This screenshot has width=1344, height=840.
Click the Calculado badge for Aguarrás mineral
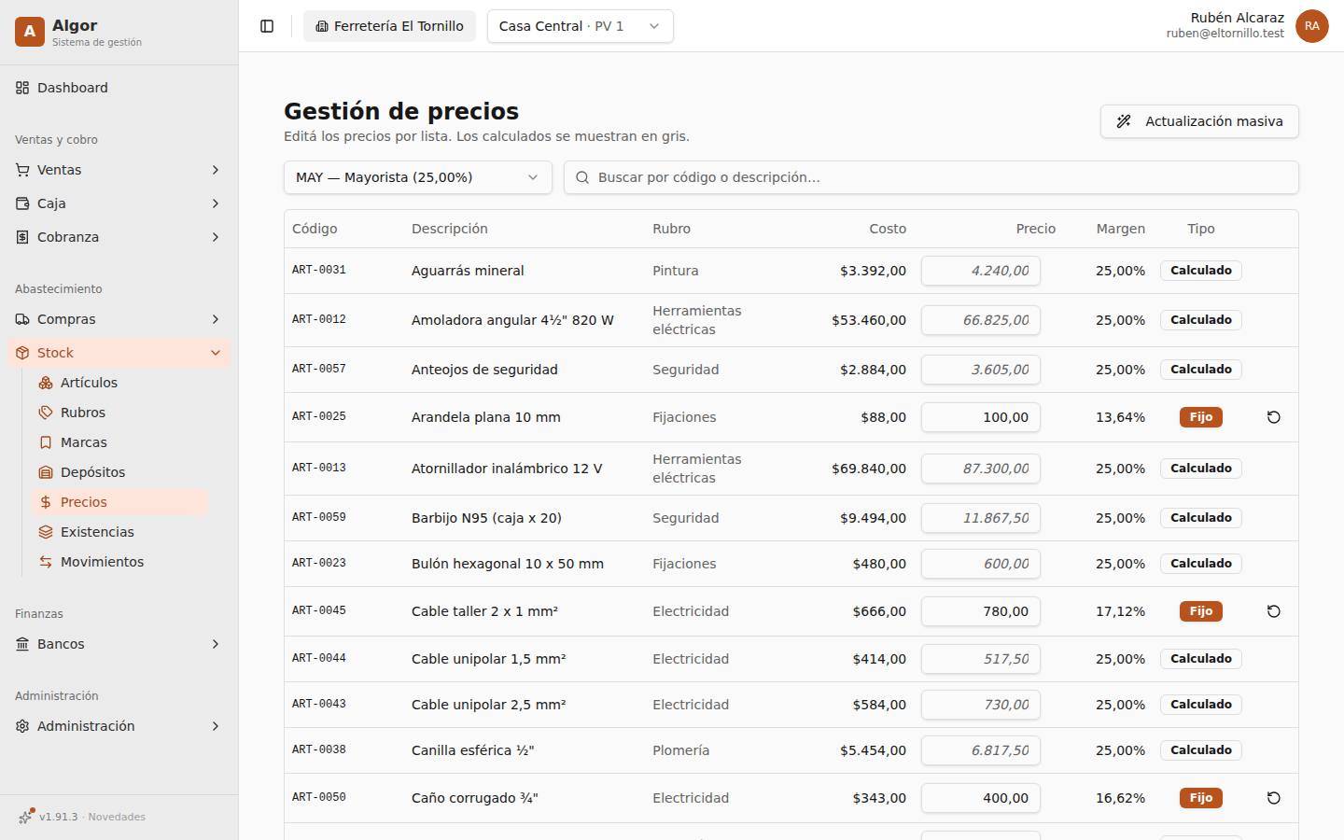coord(1201,271)
